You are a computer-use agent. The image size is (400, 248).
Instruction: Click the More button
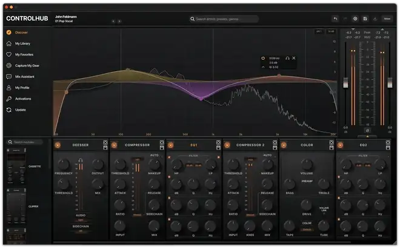(x=387, y=19)
